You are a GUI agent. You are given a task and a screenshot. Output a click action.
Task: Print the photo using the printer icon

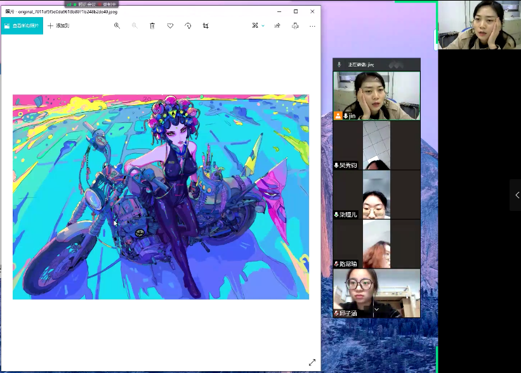click(x=295, y=25)
